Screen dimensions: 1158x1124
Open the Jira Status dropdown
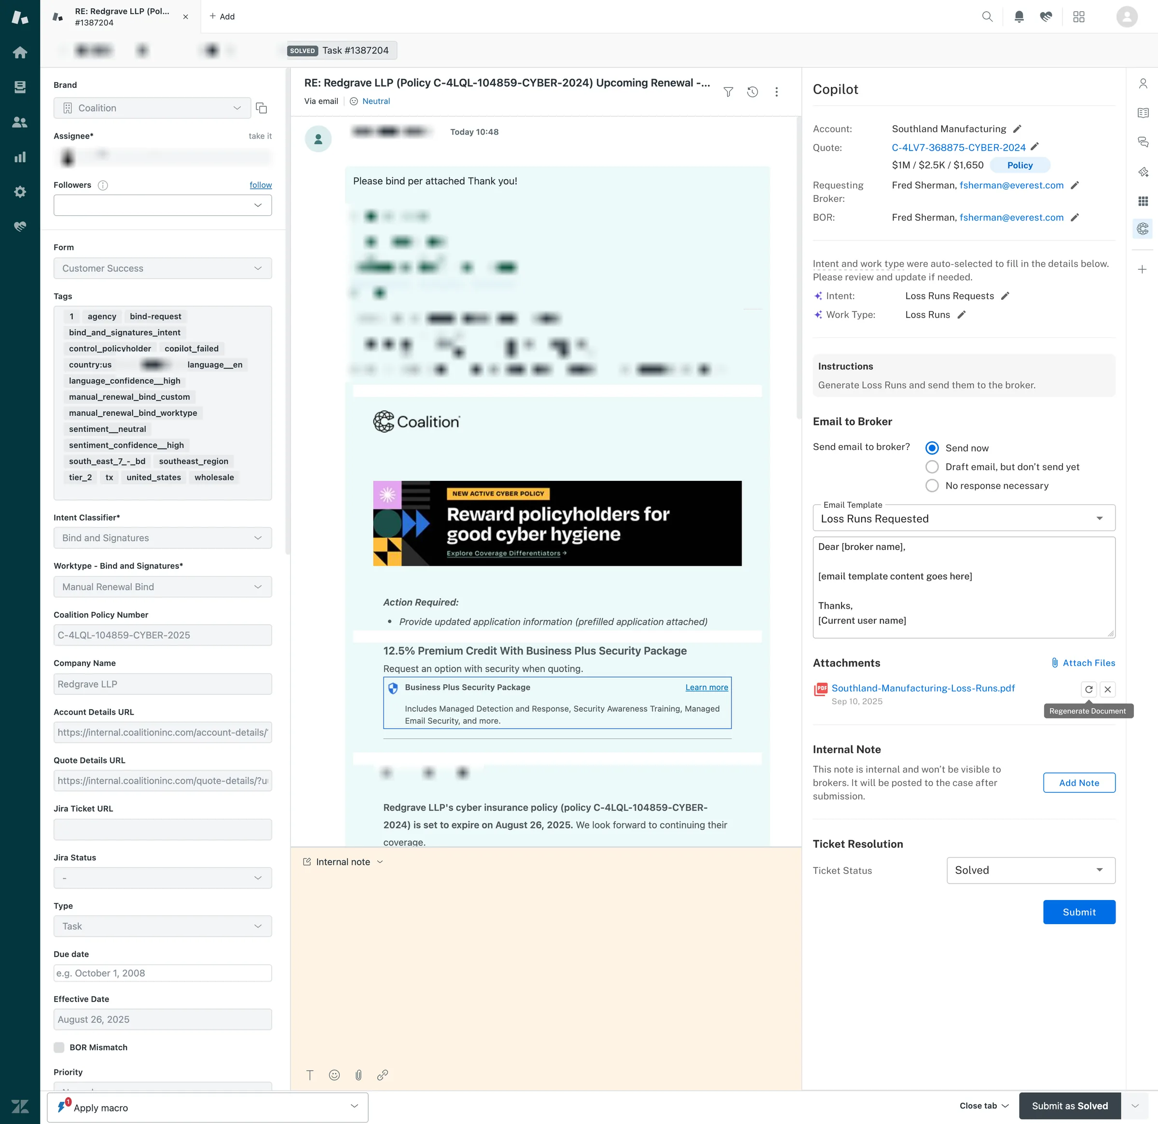pos(163,878)
